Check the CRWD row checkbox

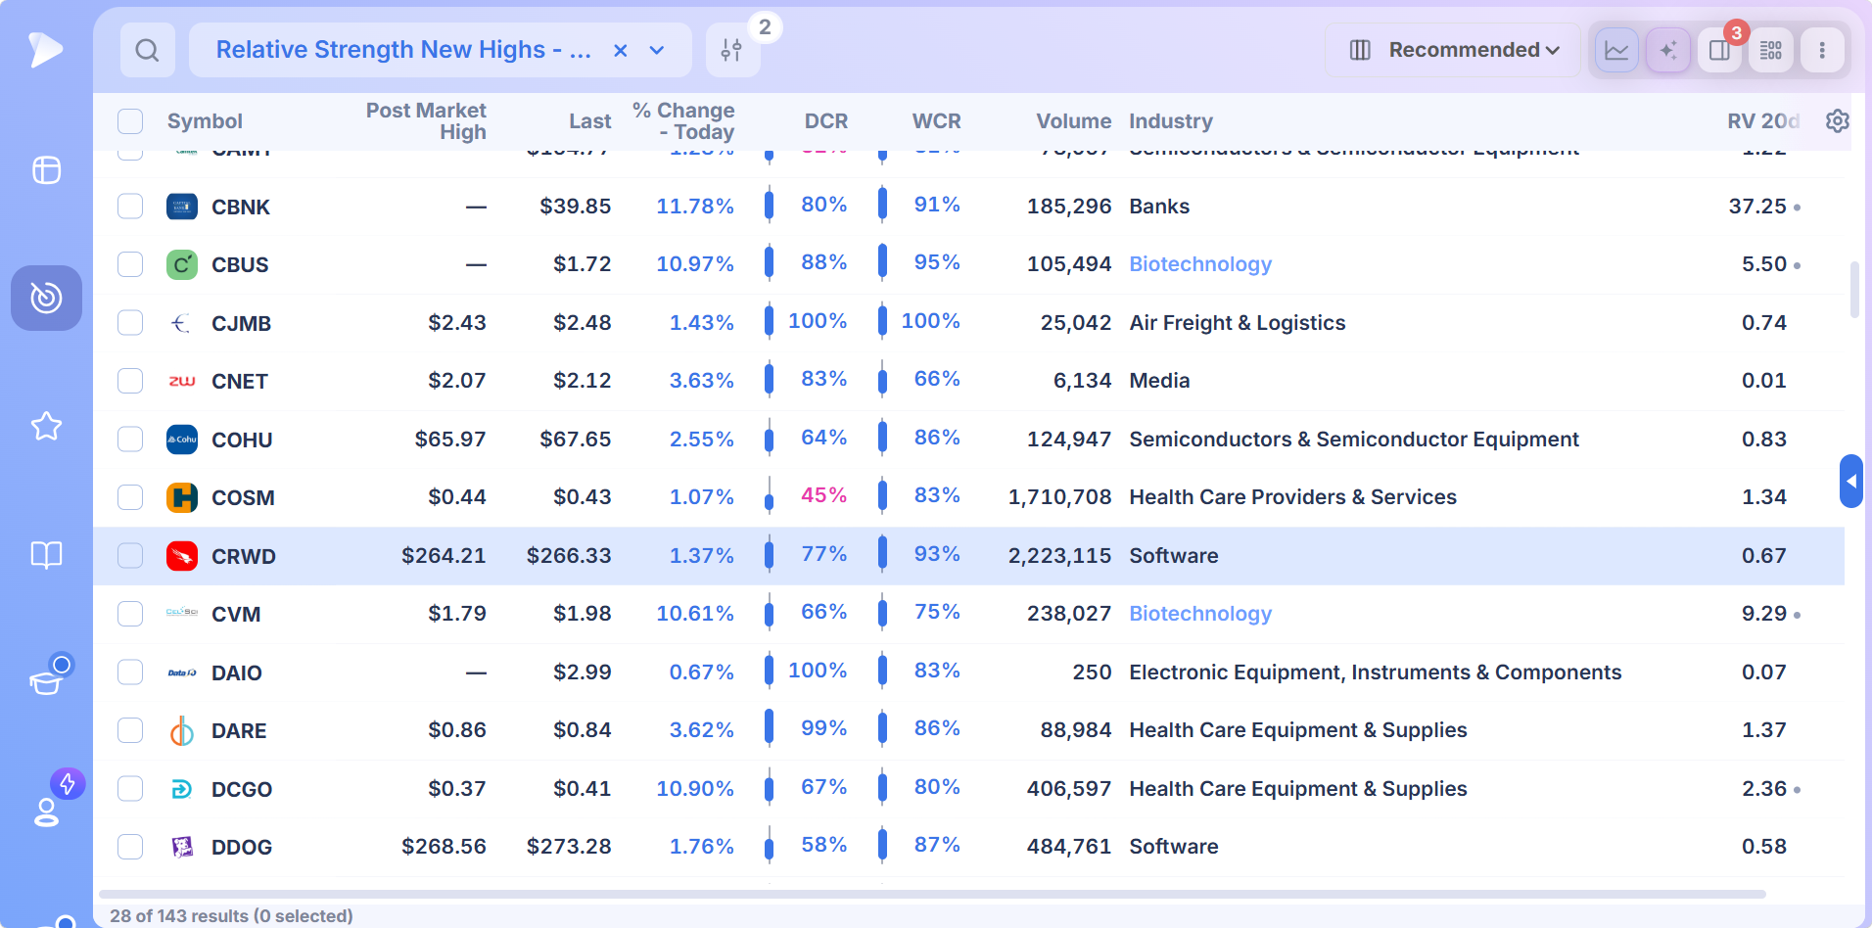click(x=130, y=556)
